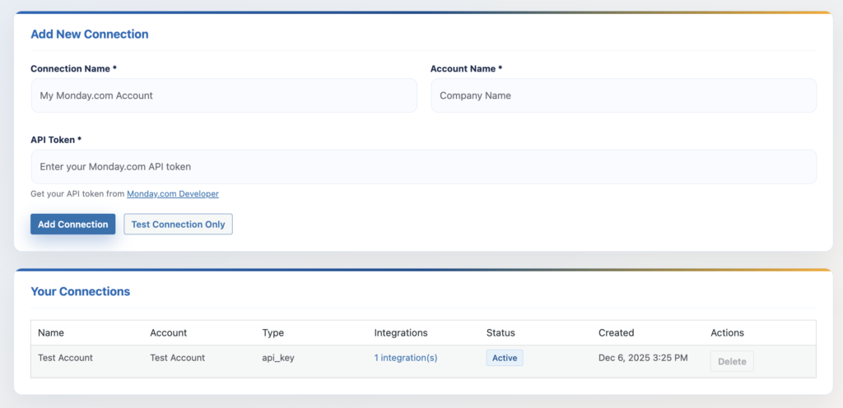Click the Test Connection Only button
Screen dimensions: 843x408
[178, 225]
